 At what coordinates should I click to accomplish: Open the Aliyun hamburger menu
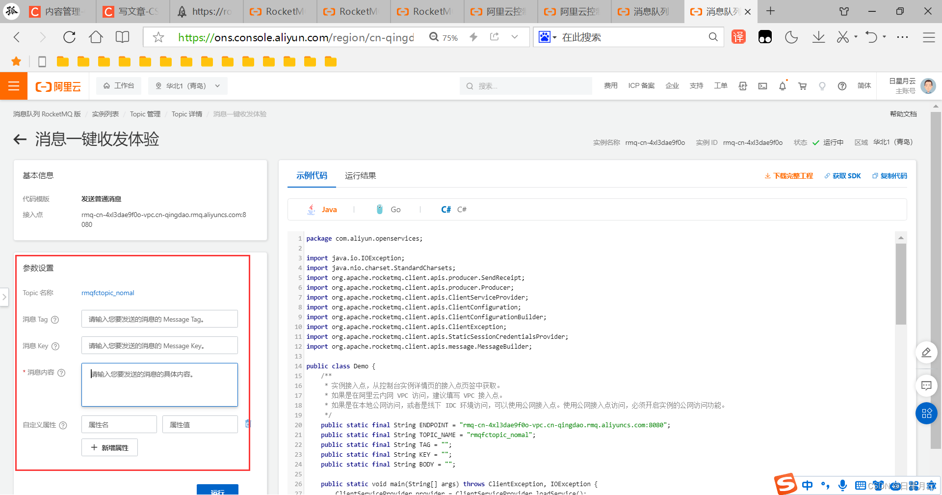tap(14, 86)
